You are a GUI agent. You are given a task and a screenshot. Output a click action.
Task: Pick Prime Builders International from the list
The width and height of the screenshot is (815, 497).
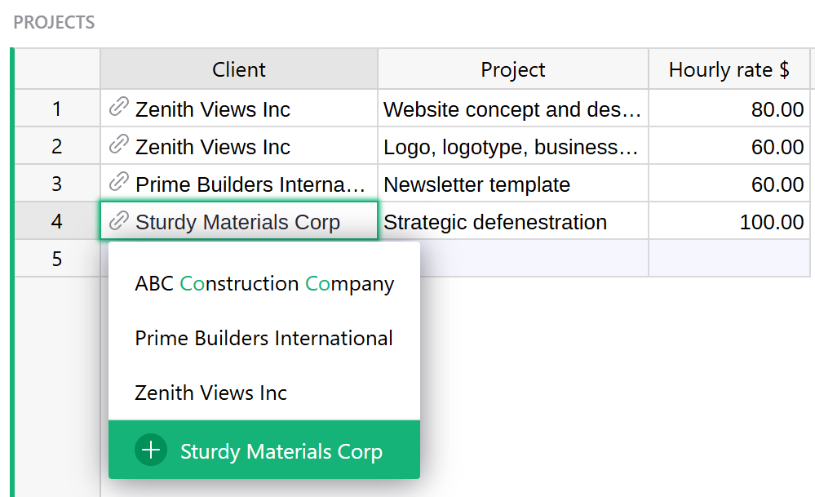pyautogui.click(x=264, y=338)
